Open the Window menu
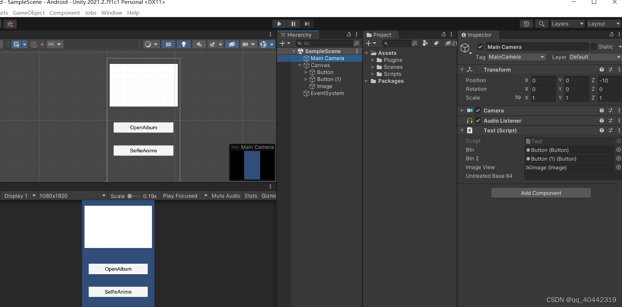This screenshot has width=622, height=307. (111, 13)
